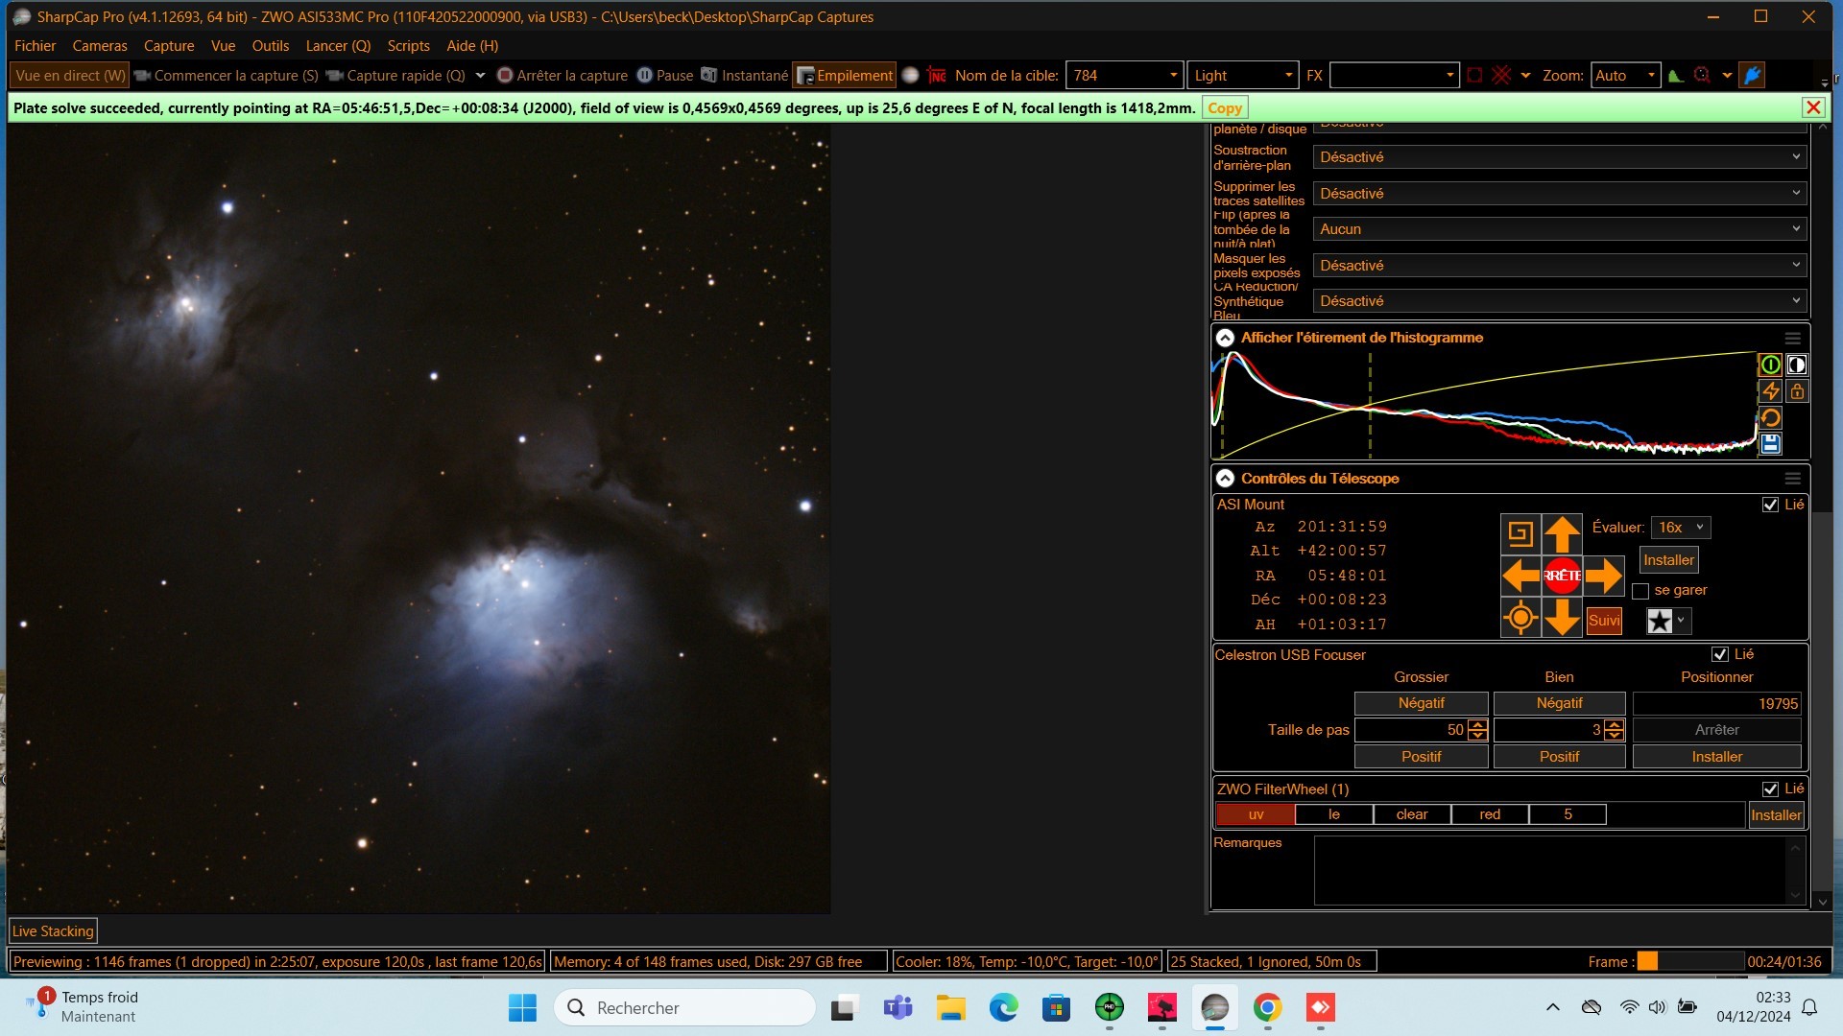Open the Scripts menu
1843x1036 pixels.
[x=408, y=46]
